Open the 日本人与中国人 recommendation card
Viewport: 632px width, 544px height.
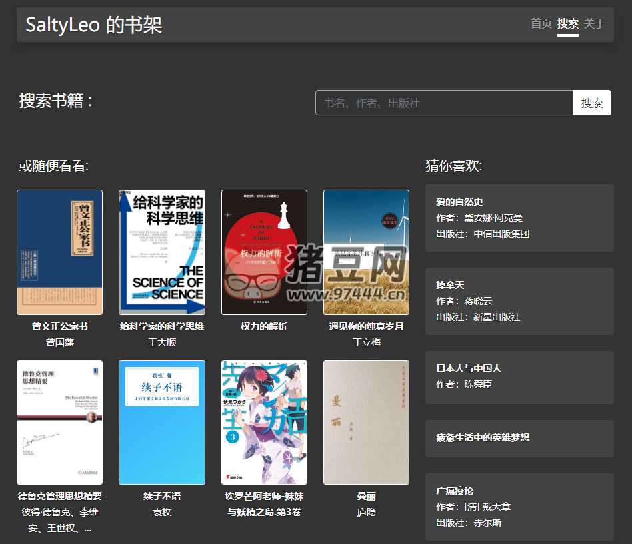click(x=519, y=377)
